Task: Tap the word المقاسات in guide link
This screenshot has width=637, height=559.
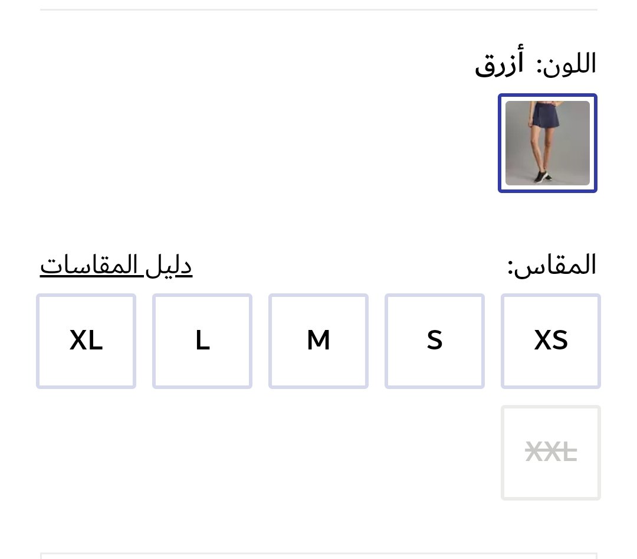Action: coord(90,266)
